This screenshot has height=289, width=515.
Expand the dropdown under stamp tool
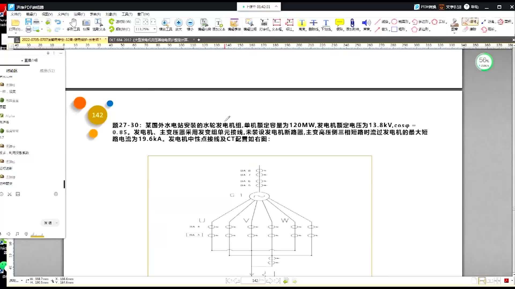454,33
